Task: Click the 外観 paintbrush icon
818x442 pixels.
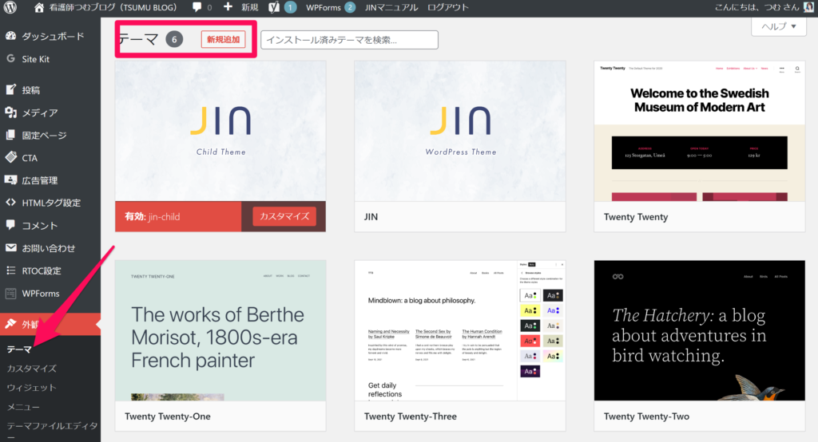Action: (x=10, y=324)
